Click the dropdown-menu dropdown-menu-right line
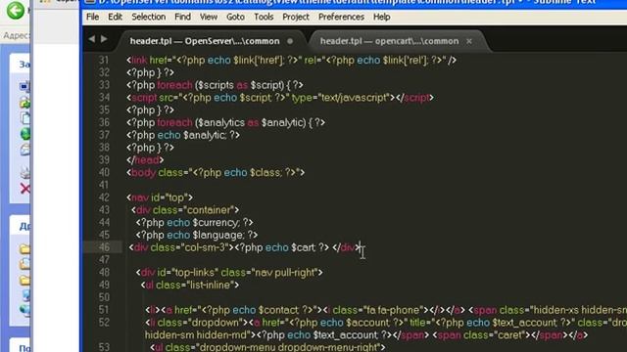 coord(267,347)
